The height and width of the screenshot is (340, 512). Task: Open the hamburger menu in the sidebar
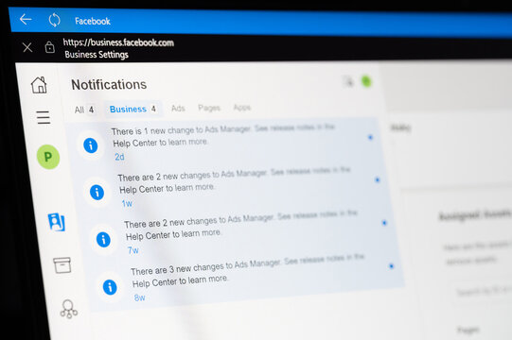[x=44, y=117]
